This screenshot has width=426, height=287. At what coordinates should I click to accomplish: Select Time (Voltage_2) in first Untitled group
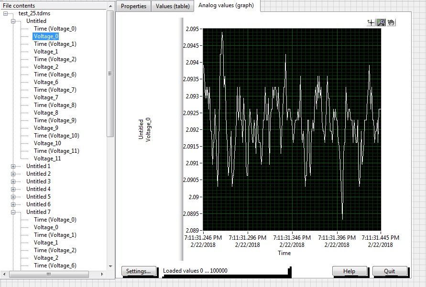click(55, 59)
